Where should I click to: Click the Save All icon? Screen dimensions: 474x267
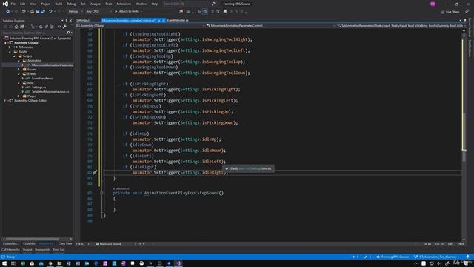coord(43,12)
